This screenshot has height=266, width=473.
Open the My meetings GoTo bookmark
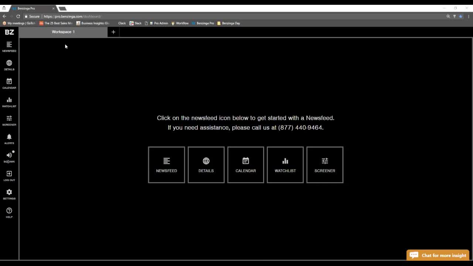(x=19, y=23)
